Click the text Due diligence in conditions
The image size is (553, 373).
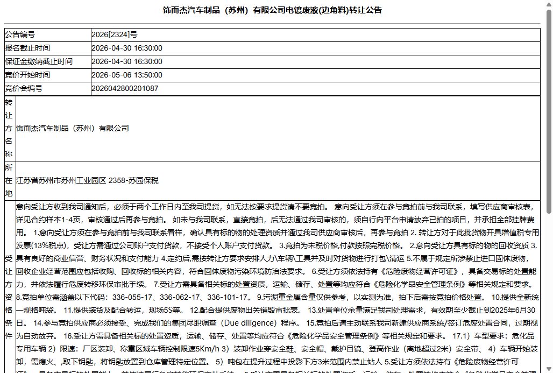tap(250, 323)
